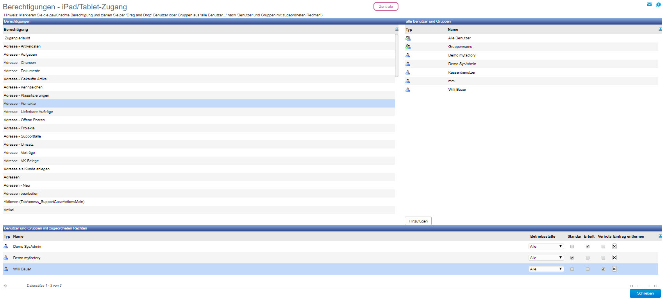Uncheck Verboten for Willi Bauer
Screen dimensions: 668x300
point(603,269)
